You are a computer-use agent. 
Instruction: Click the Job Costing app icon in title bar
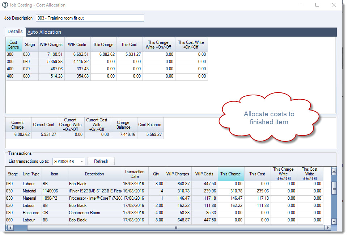tap(5, 5)
